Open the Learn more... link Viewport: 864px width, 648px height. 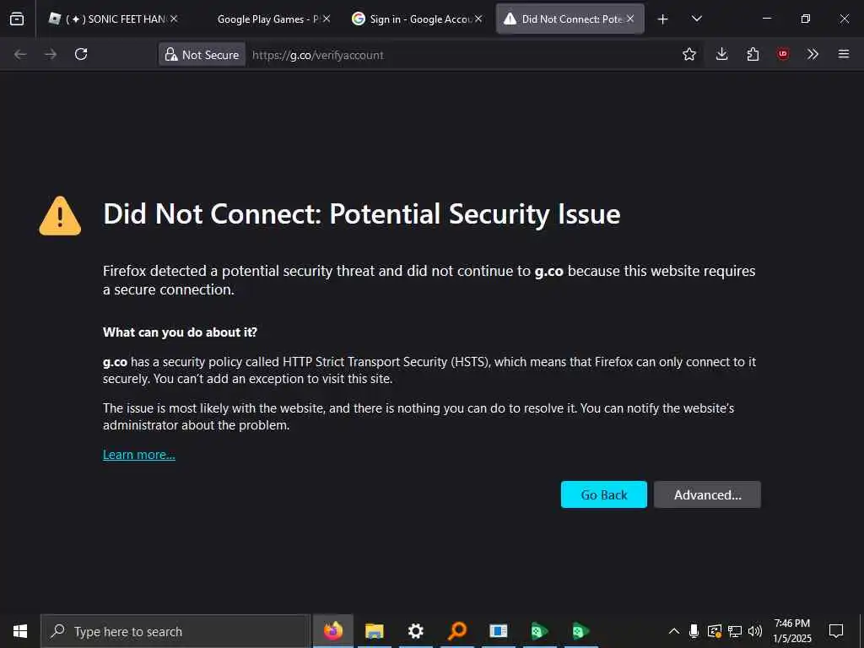pos(139,455)
